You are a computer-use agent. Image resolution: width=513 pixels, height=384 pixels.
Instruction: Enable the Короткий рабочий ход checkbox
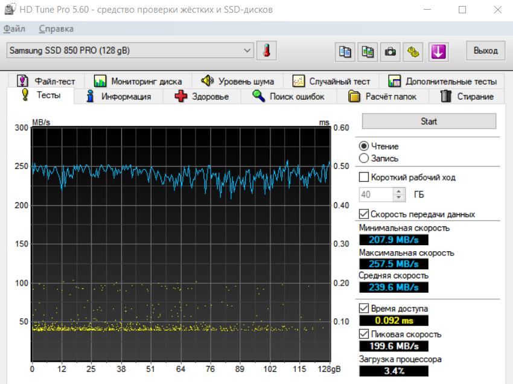click(x=364, y=178)
